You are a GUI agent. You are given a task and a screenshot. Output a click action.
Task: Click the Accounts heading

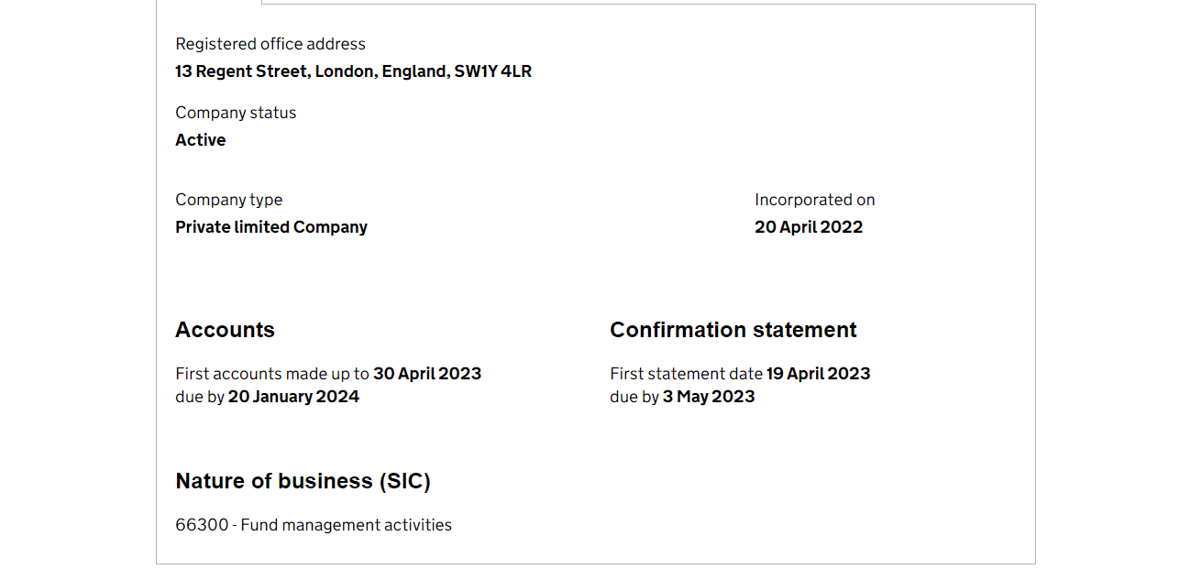point(225,330)
